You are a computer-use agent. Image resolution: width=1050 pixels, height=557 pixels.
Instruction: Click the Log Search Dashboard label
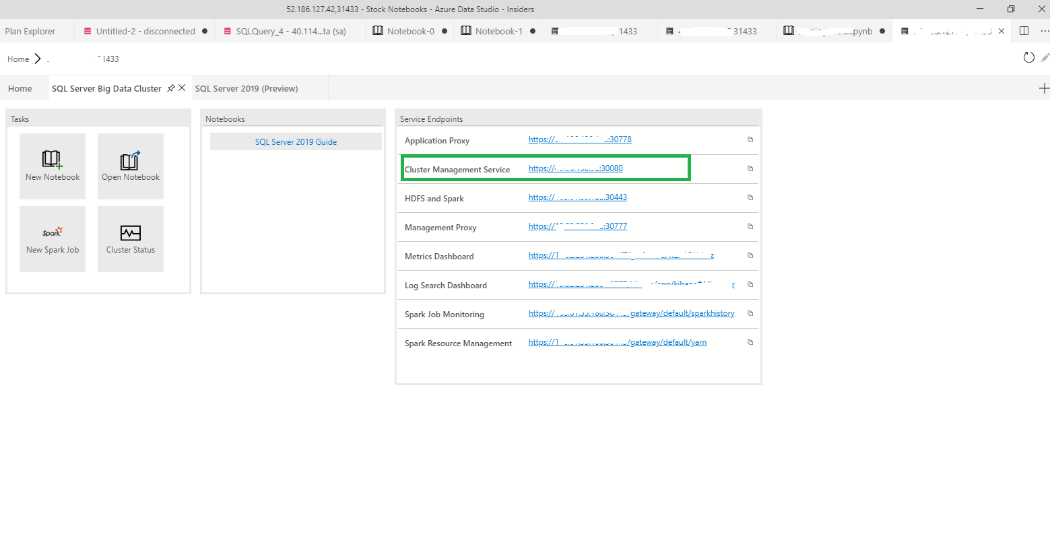446,286
